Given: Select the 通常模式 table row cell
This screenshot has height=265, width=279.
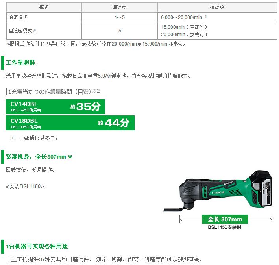Looking at the screenshot, I should tap(44, 17).
